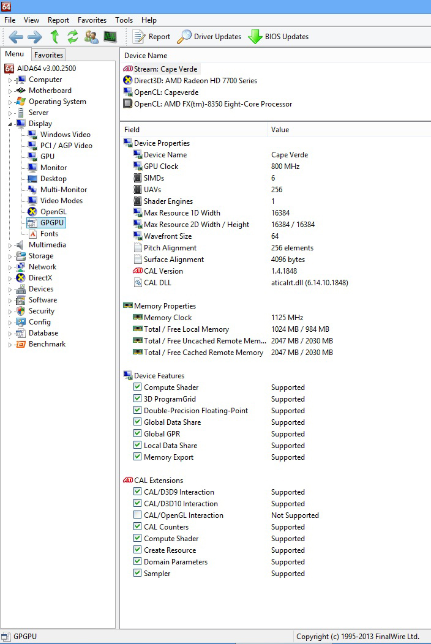
Task: Click the Forward arrow toolbar icon
Action: [x=34, y=37]
